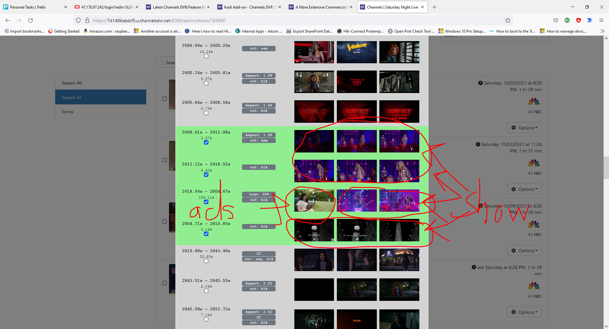Show more bookmarks chevron icon
This screenshot has width=609, height=329.
pos(602,31)
